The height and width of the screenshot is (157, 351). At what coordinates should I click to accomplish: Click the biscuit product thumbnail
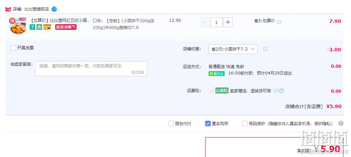(x=17, y=26)
